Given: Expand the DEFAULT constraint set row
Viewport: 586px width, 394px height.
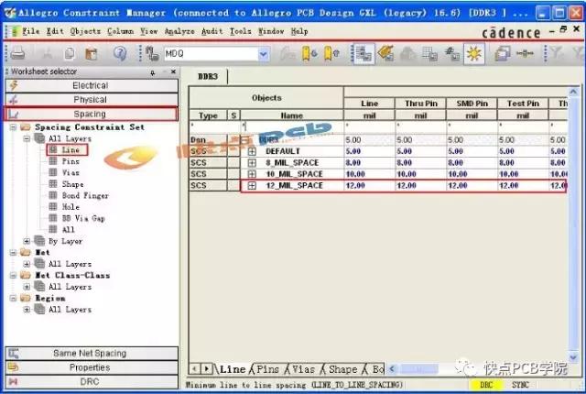Looking at the screenshot, I should click(x=252, y=151).
